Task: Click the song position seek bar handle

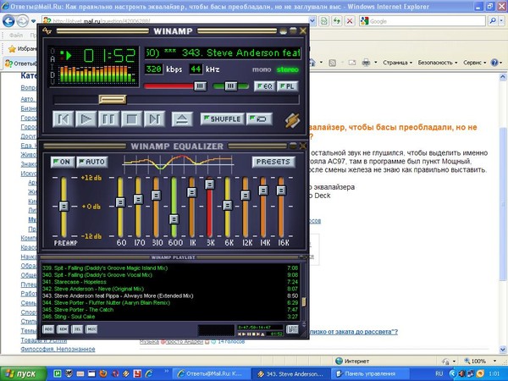Action: click(x=113, y=99)
